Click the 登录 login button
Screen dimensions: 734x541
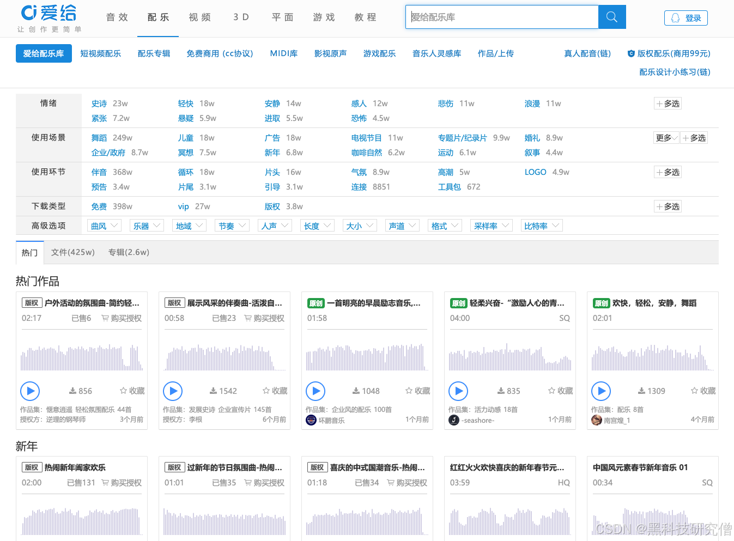[x=686, y=18]
